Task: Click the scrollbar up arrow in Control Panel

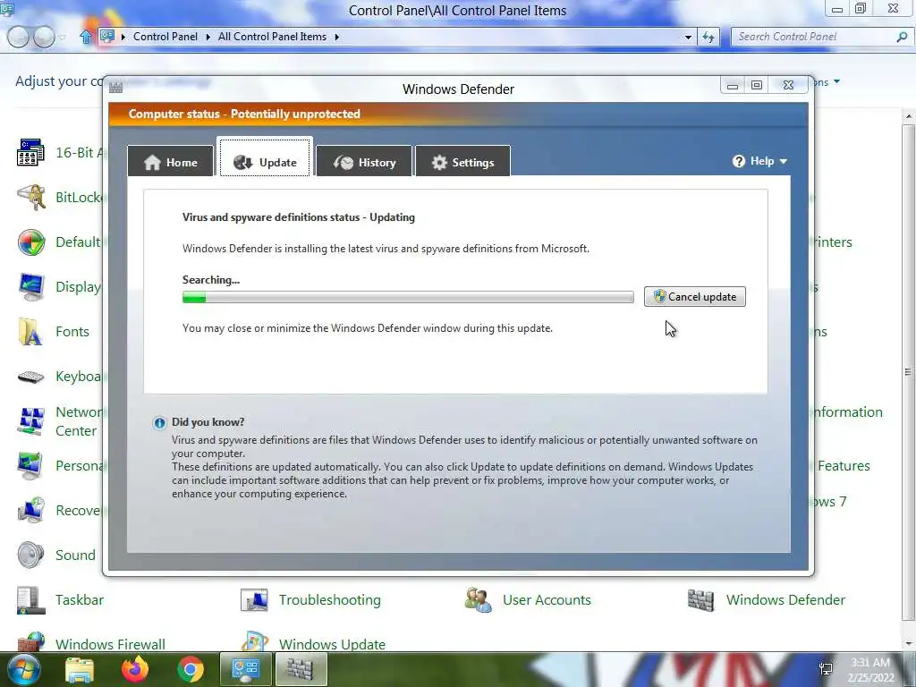Action: pos(908,117)
